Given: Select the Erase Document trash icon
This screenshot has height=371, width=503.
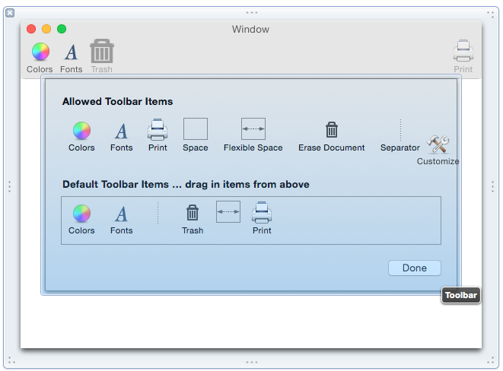Looking at the screenshot, I should (x=331, y=129).
